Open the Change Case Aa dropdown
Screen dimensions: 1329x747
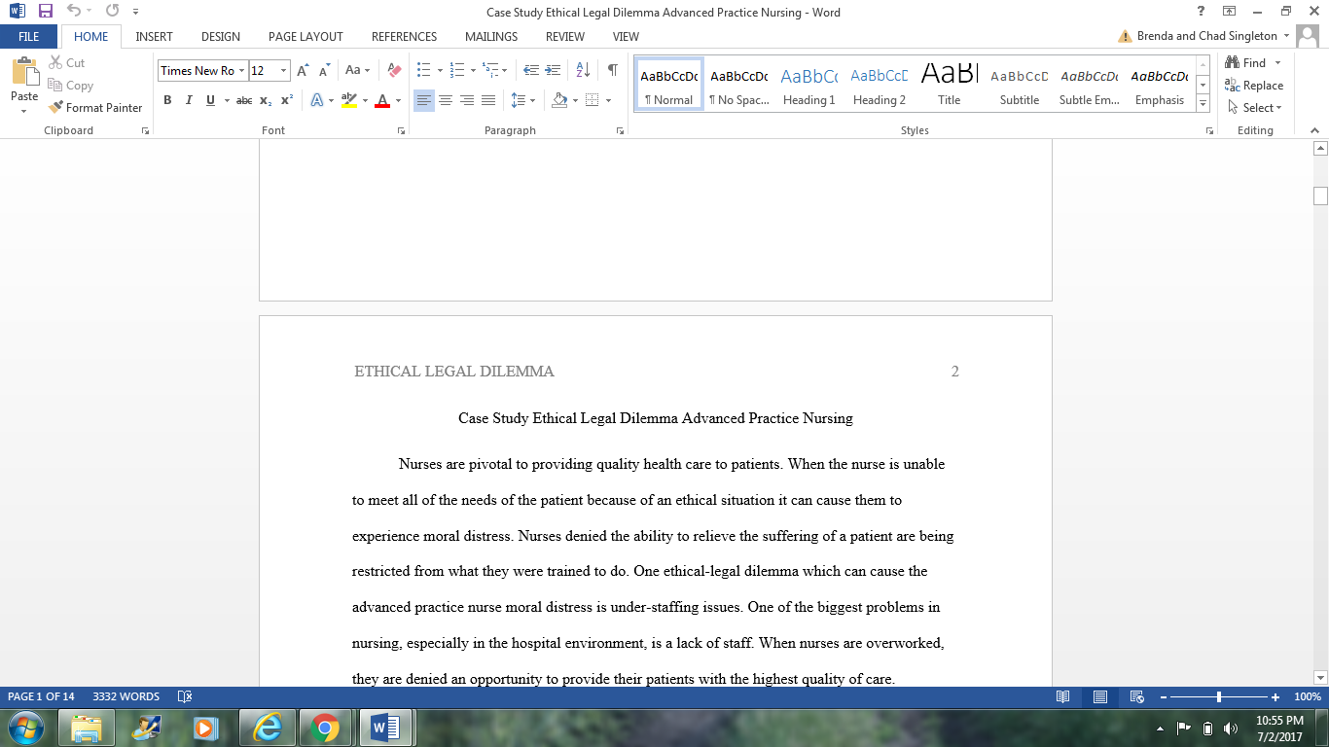coord(357,70)
